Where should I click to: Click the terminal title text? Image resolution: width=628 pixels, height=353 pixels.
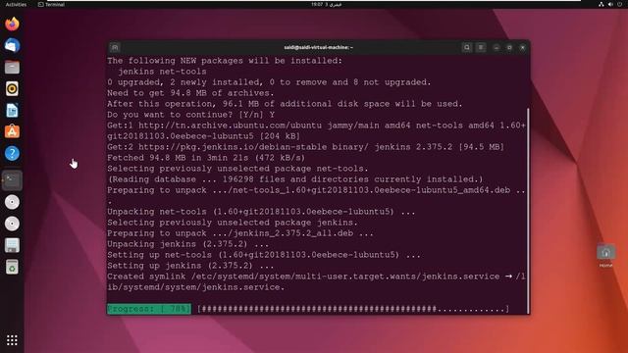point(318,48)
